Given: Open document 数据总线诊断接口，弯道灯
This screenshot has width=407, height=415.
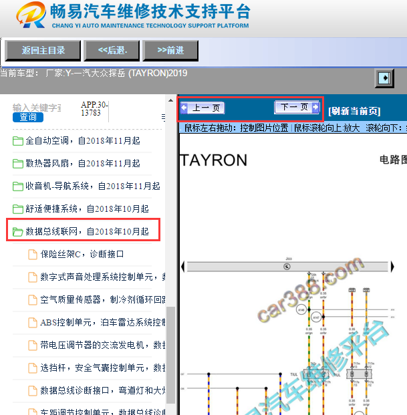Looking at the screenshot, I should coord(103,390).
